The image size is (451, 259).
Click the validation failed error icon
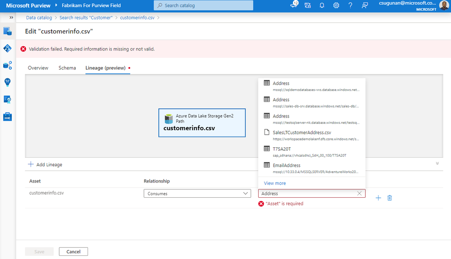23,49
